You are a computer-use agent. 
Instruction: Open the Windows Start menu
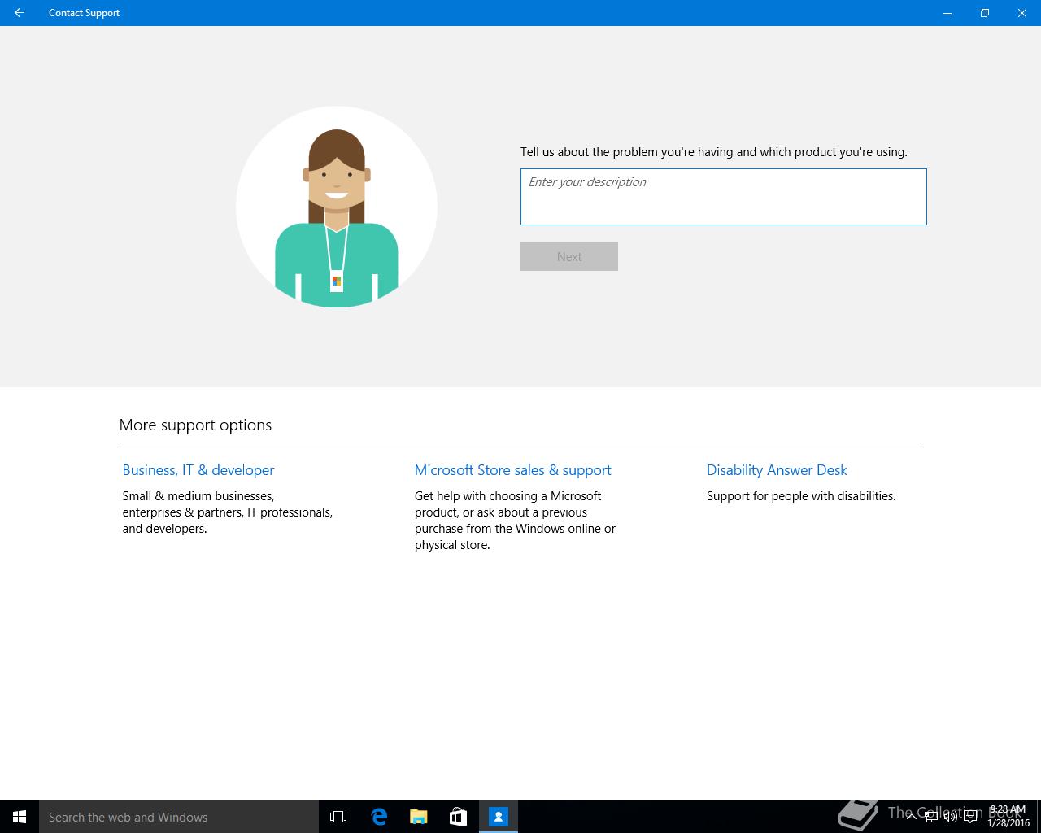(x=20, y=817)
